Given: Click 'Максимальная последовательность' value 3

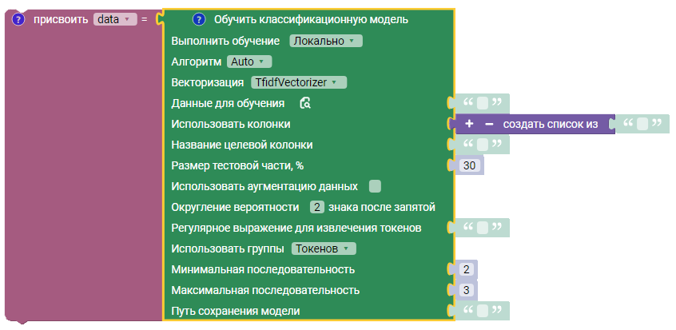Looking at the screenshot, I should coord(466,290).
